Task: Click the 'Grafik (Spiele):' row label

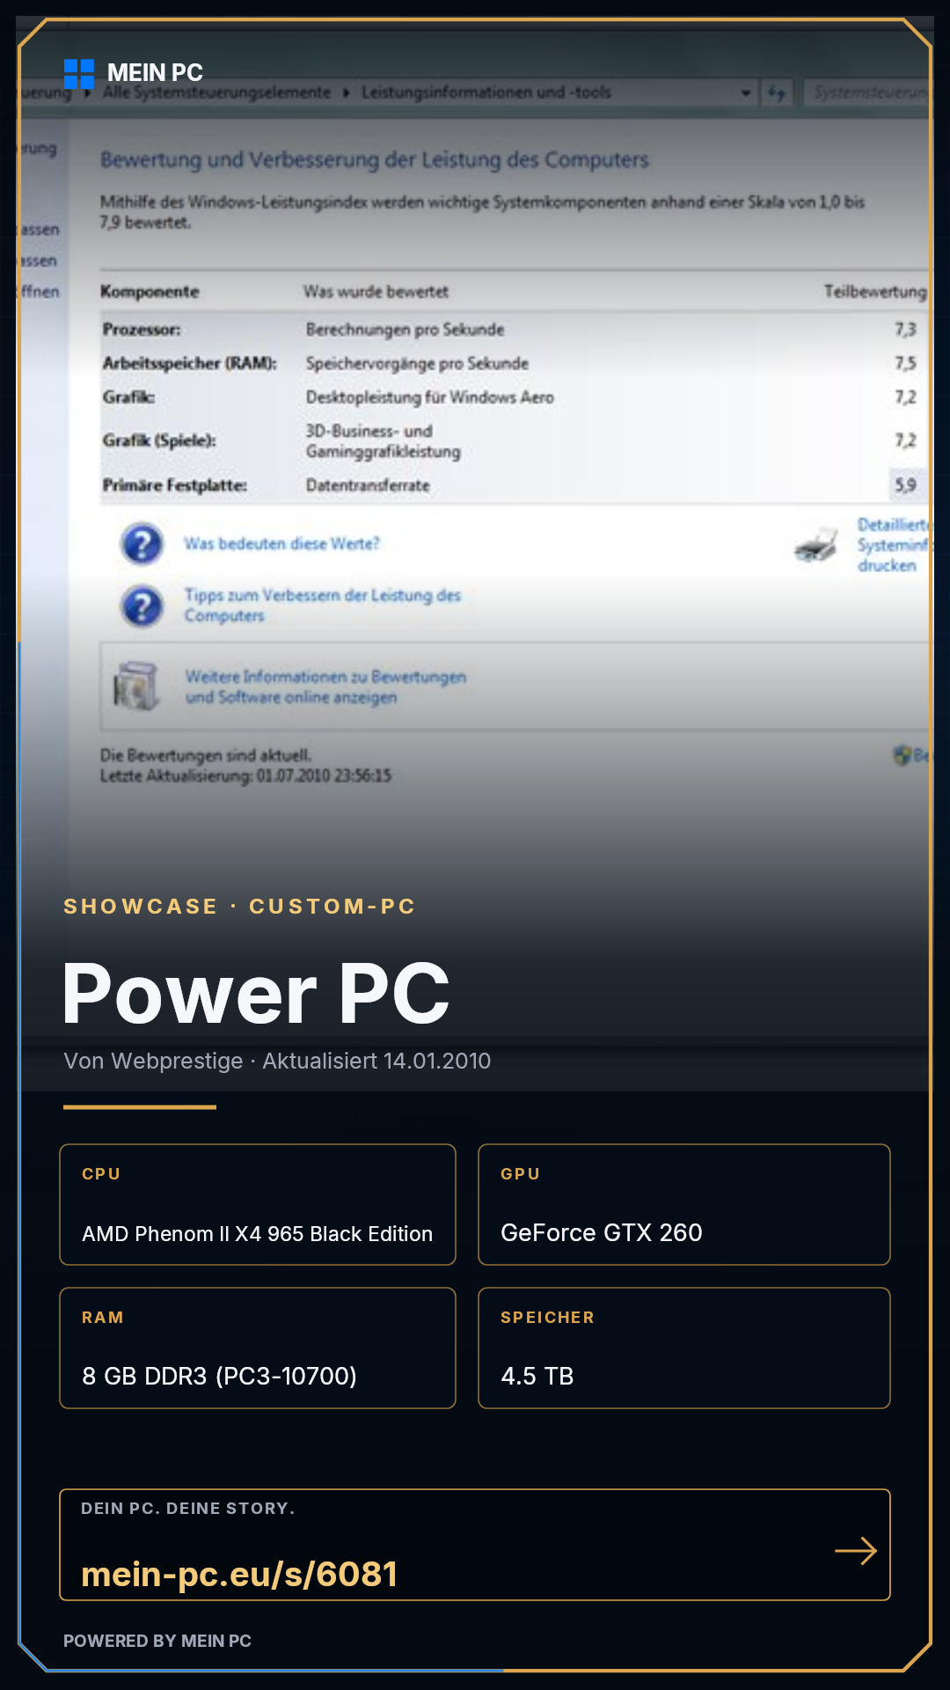Action: (159, 440)
